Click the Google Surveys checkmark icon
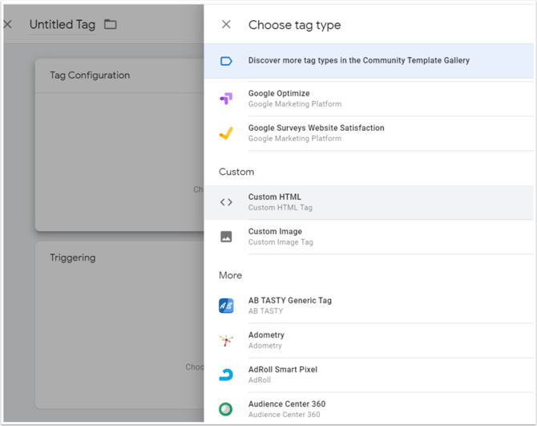The height and width of the screenshot is (426, 537). (x=226, y=133)
